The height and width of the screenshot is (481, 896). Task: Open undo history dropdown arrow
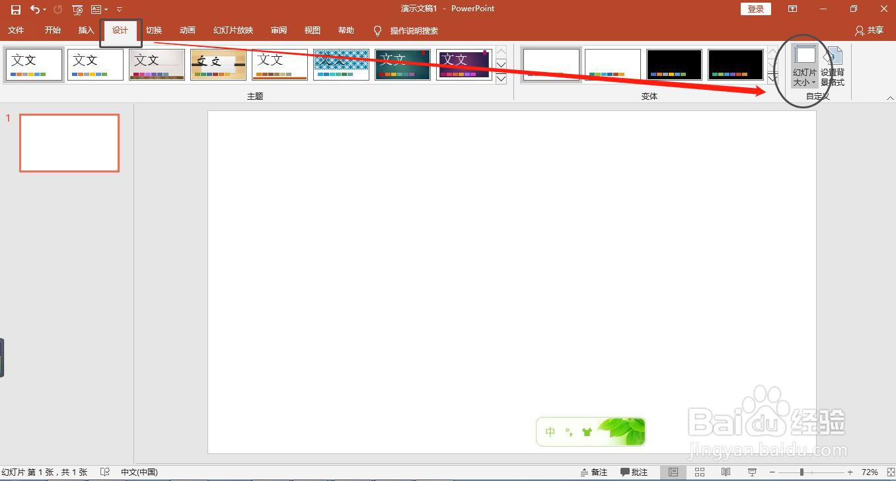[45, 10]
